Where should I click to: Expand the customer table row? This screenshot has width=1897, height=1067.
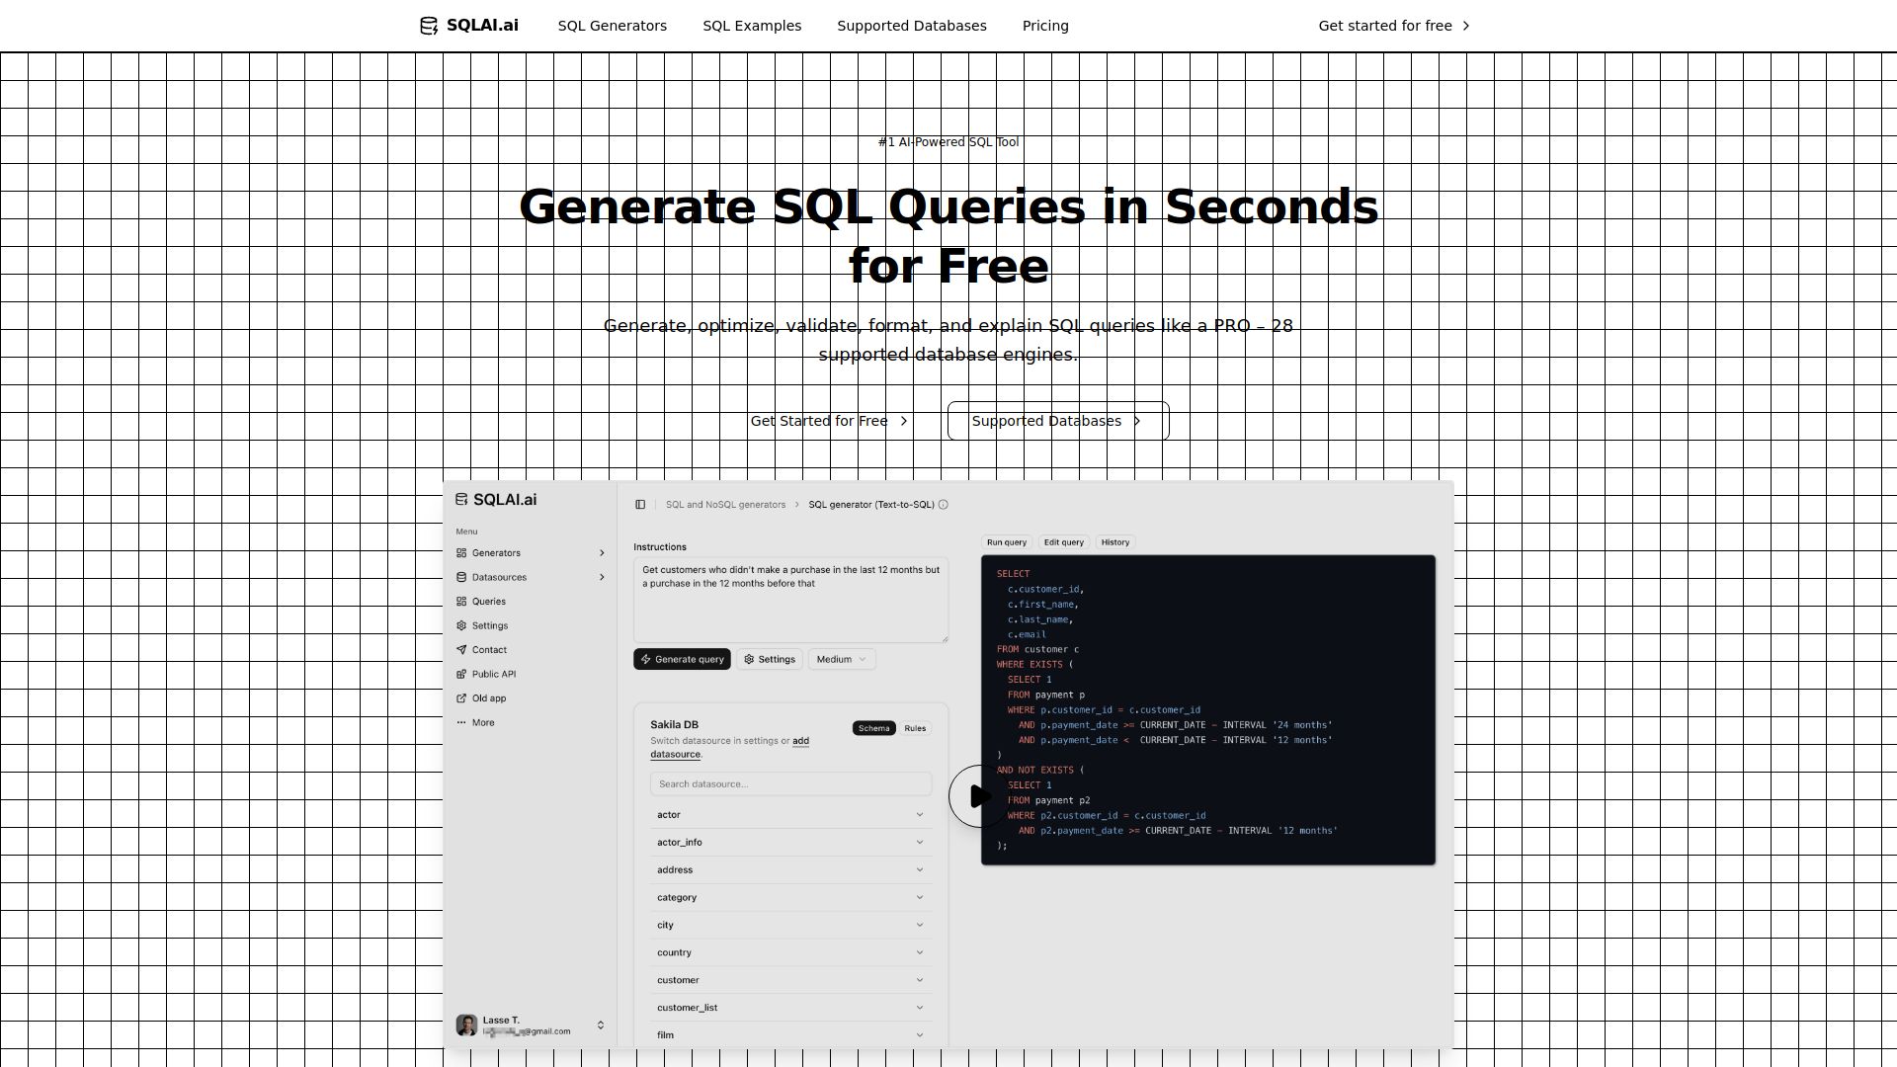click(790, 980)
